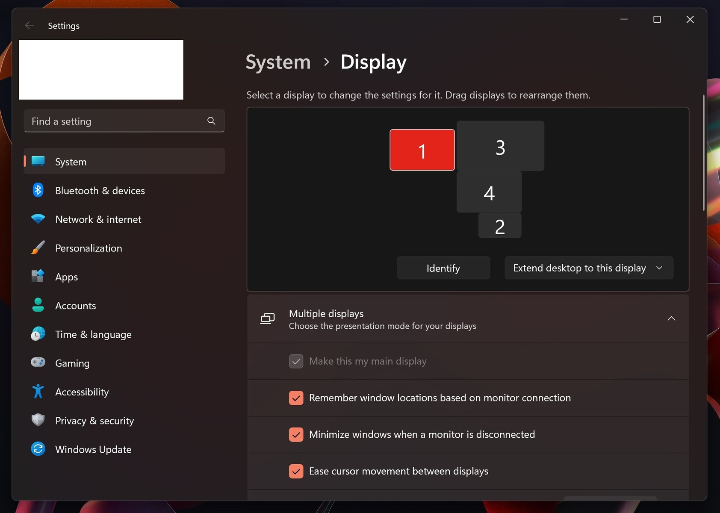Navigate back using the arrow button
The width and height of the screenshot is (720, 513).
pyautogui.click(x=29, y=25)
